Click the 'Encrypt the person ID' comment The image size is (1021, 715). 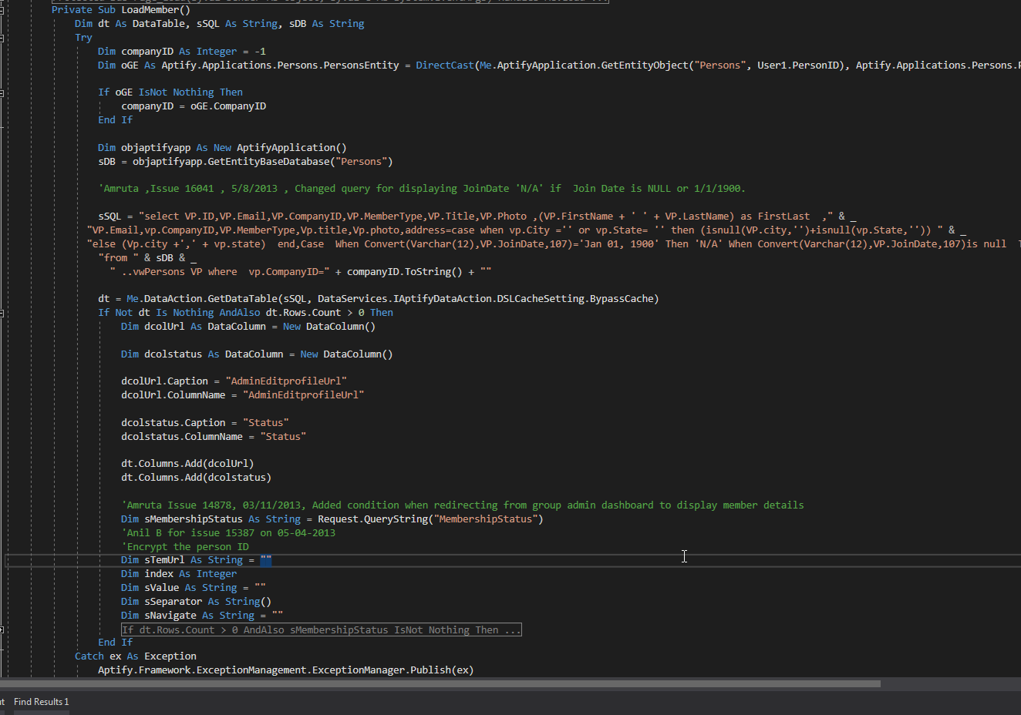pos(185,547)
